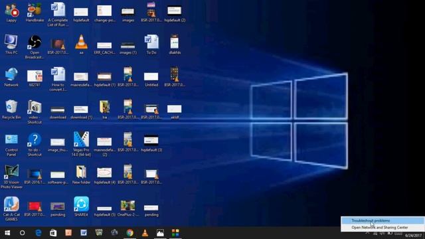Image resolution: width=425 pixels, height=239 pixels.
Task: Select the to-do - Shortcut icon
Action: click(x=35, y=145)
